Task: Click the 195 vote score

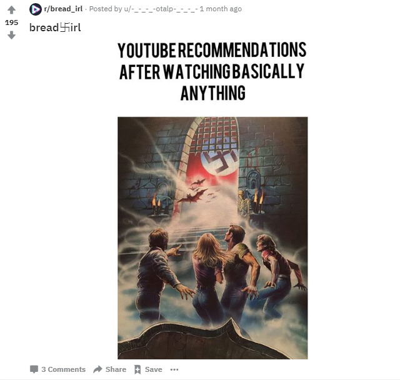Action: (11, 22)
